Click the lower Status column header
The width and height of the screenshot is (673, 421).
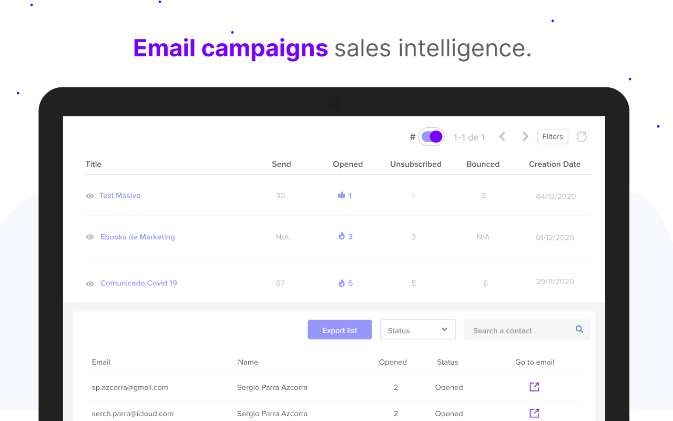(447, 362)
